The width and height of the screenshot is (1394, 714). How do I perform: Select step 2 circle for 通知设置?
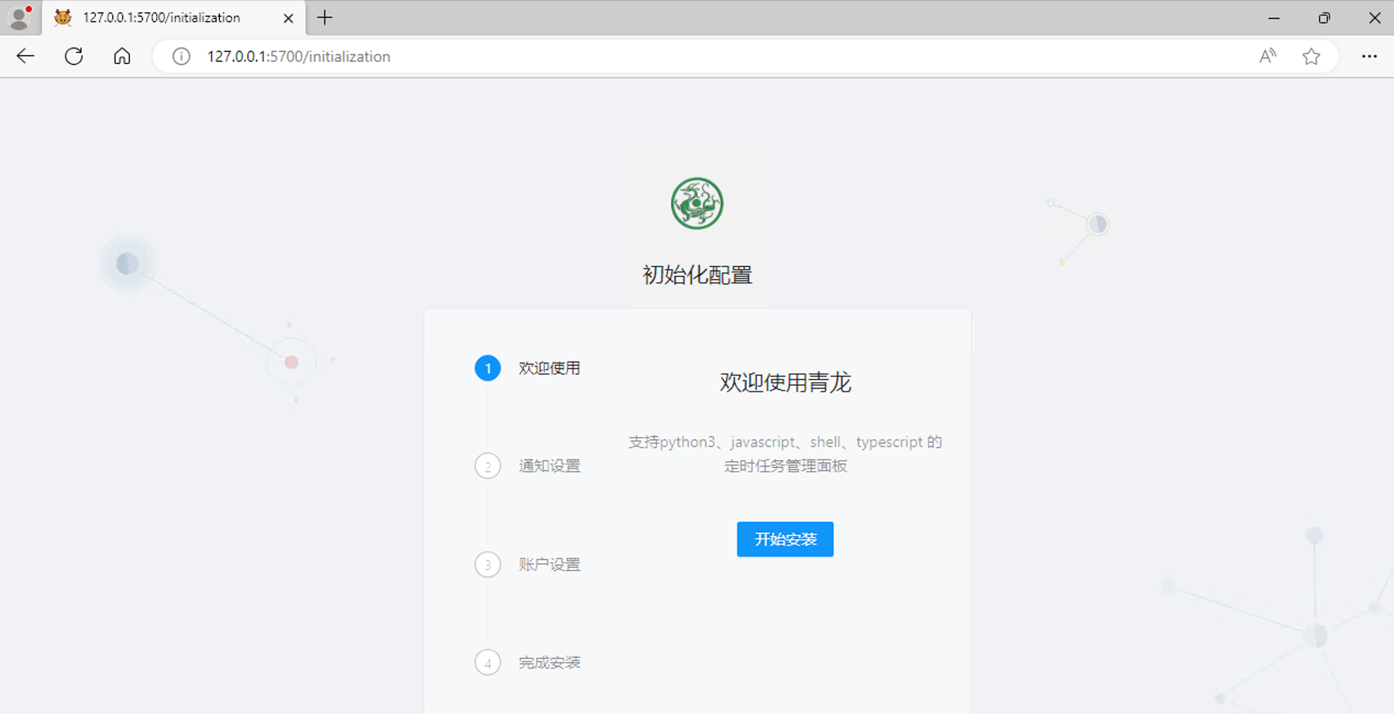coord(487,466)
